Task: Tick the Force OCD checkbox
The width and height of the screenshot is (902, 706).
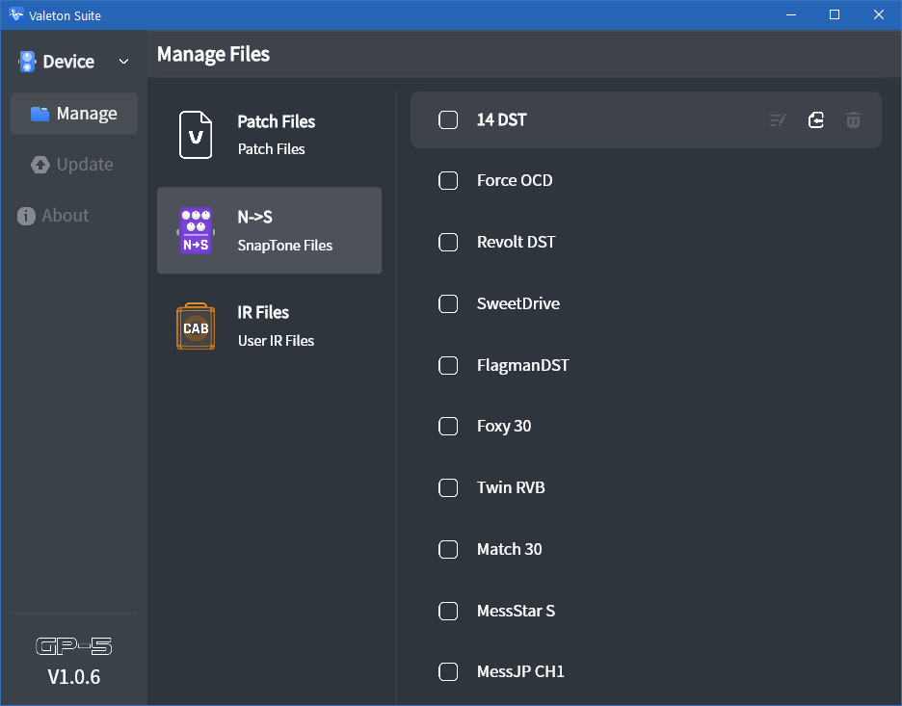Action: (448, 180)
